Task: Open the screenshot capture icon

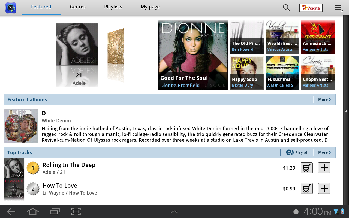Action: point(76,211)
